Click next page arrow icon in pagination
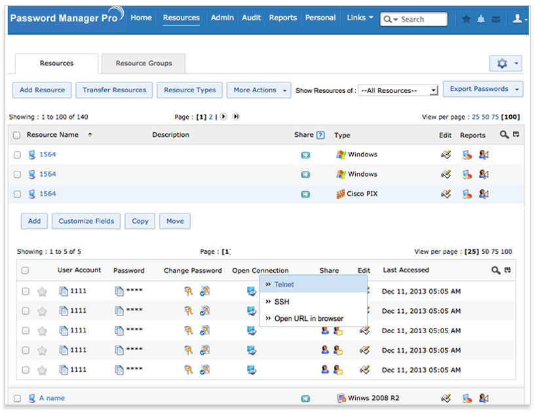Image resolution: width=534 pixels, height=413 pixels. click(x=223, y=117)
